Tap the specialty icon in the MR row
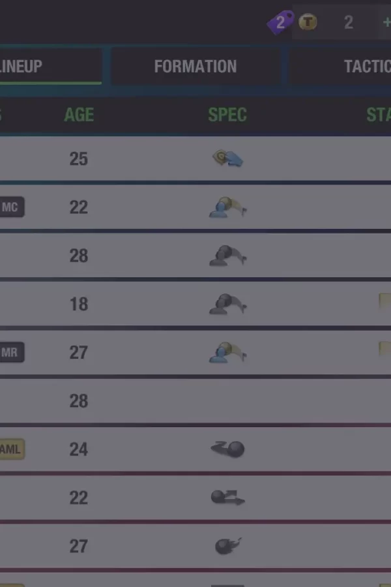 point(227,352)
